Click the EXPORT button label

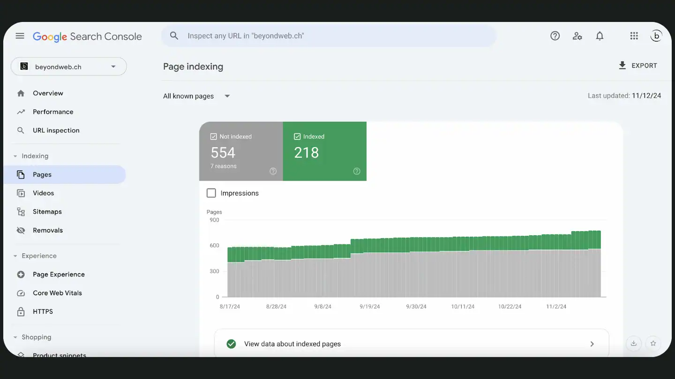pos(644,66)
